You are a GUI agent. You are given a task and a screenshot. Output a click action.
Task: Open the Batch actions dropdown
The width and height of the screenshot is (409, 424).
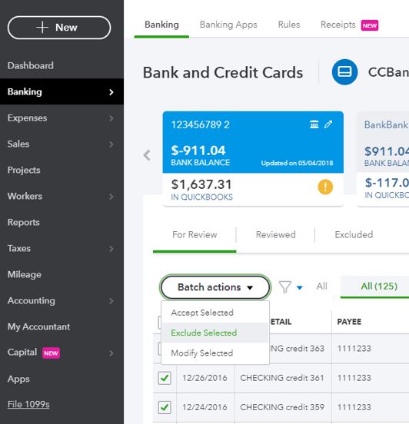point(215,287)
